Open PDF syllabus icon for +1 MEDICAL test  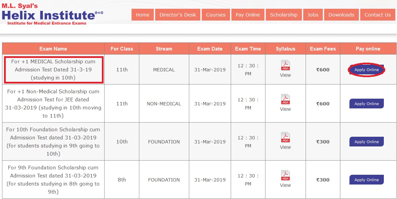click(285, 65)
